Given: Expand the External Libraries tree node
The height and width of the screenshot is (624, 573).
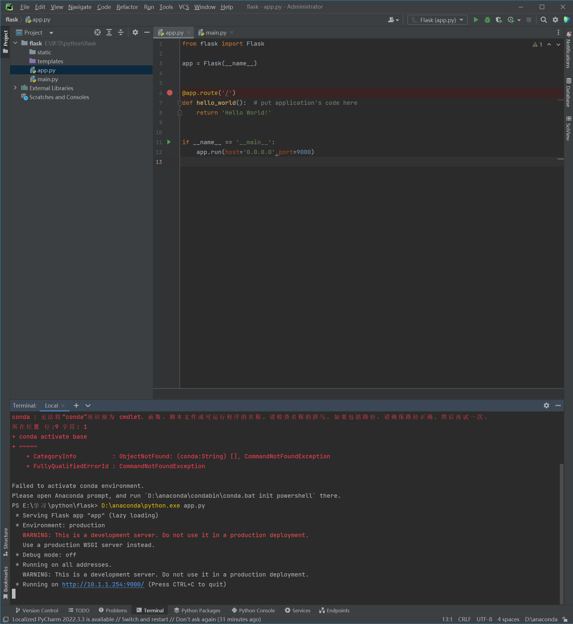Looking at the screenshot, I should (x=15, y=88).
